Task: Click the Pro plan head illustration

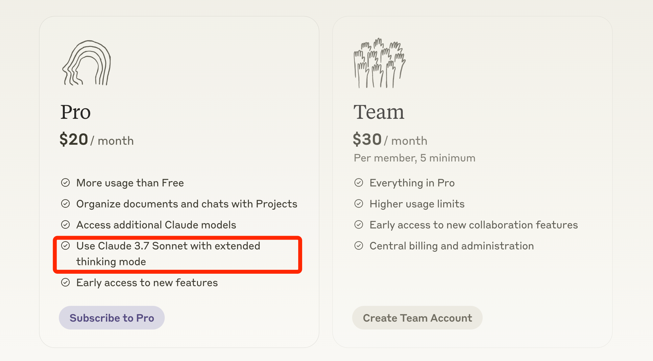Action: pos(87,63)
